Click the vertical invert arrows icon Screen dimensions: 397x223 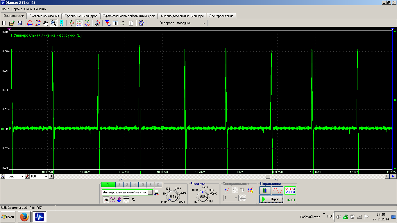(119, 200)
